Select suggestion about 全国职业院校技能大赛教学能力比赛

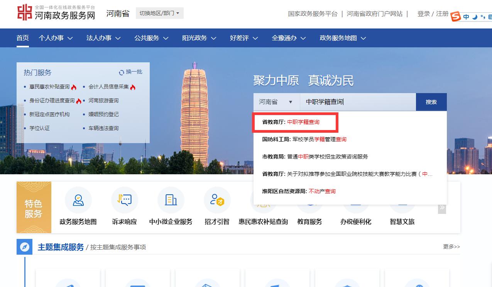(x=348, y=174)
